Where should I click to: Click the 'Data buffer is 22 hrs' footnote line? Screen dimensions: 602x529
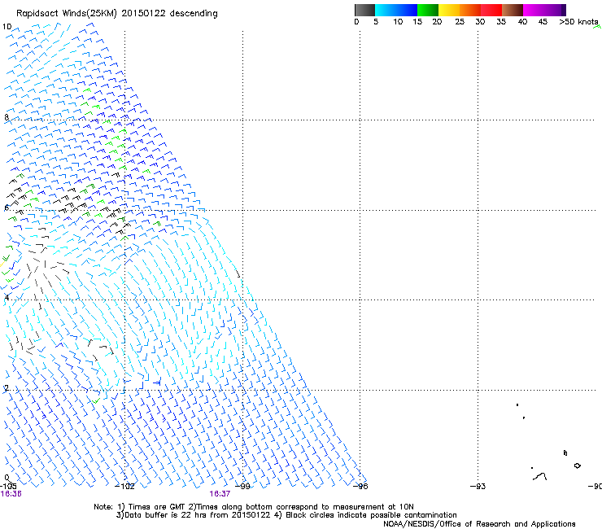(x=286, y=515)
